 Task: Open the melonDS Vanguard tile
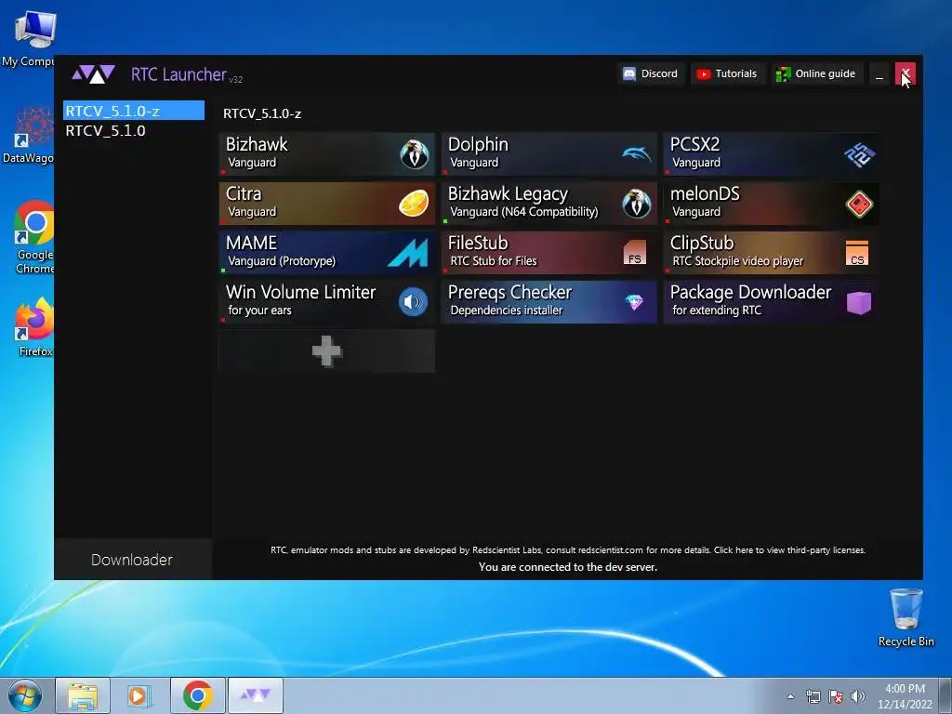771,204
